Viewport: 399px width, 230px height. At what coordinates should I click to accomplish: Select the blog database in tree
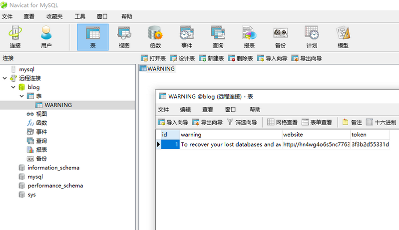click(33, 87)
